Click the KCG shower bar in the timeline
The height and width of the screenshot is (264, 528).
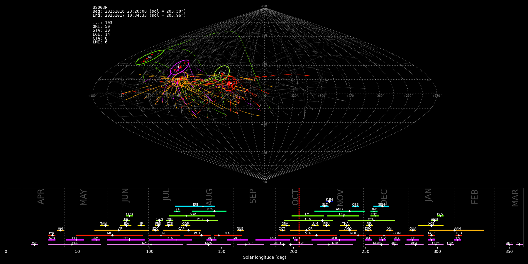point(209,211)
